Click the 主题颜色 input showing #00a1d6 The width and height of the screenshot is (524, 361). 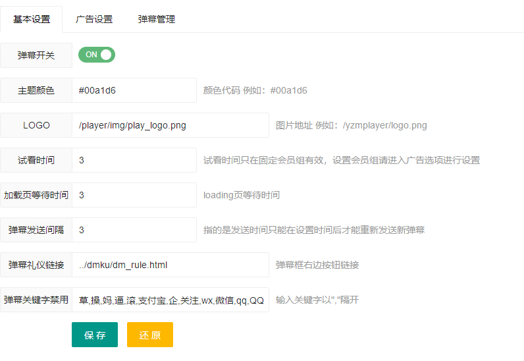(134, 90)
